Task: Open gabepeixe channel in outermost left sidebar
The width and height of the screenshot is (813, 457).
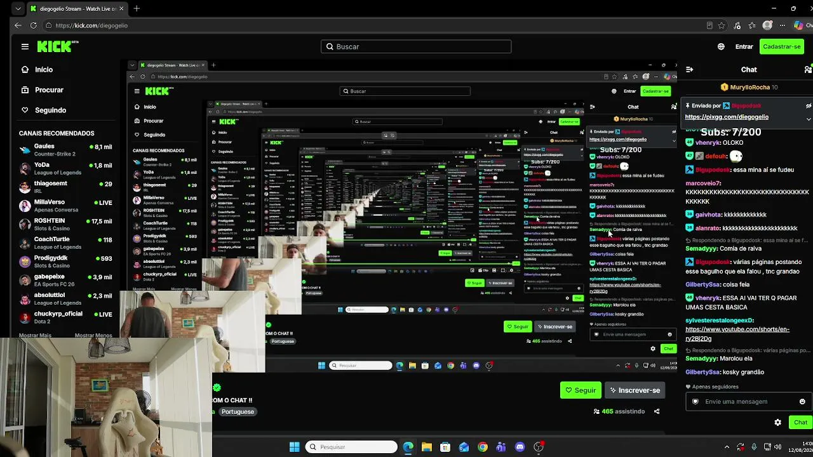Action: click(65, 280)
